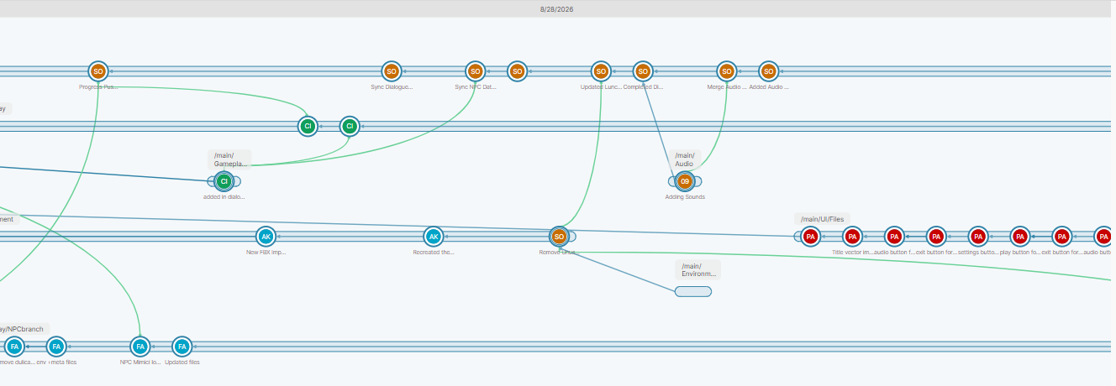
Task: Click the /main/Gamepla... branch label
Action: click(x=229, y=159)
